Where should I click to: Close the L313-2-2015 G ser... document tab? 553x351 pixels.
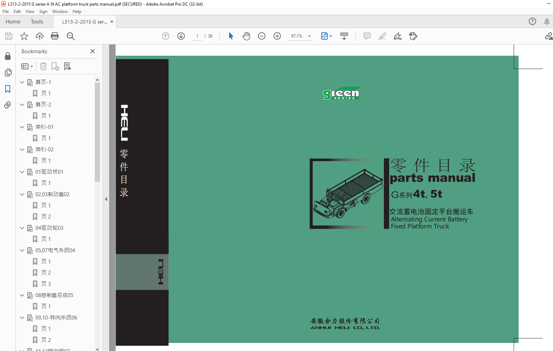click(x=112, y=22)
